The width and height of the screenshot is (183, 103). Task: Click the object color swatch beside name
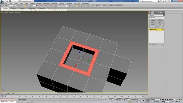tap(164, 15)
